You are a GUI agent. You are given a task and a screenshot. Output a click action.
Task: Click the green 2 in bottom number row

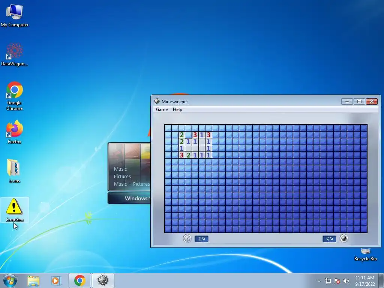(x=188, y=155)
